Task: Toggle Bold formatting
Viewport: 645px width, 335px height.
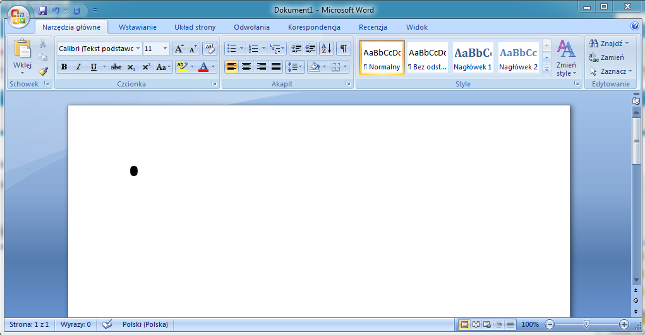Action: click(64, 67)
